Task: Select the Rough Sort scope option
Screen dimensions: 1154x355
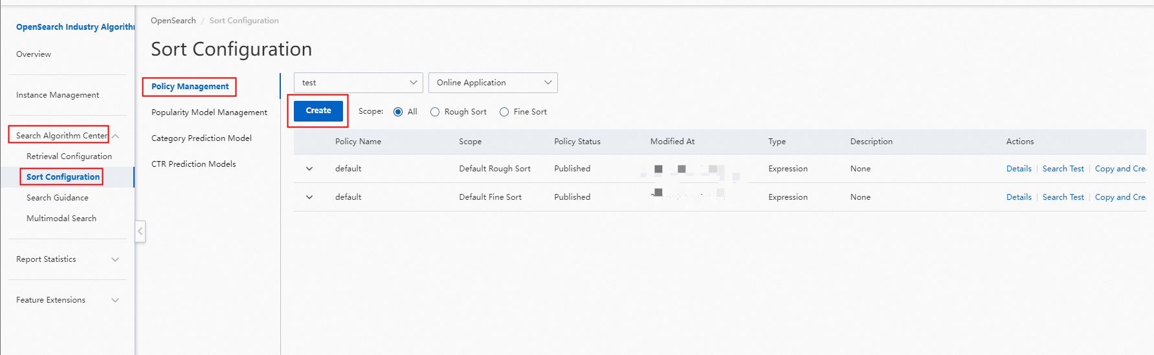Action: tap(435, 112)
